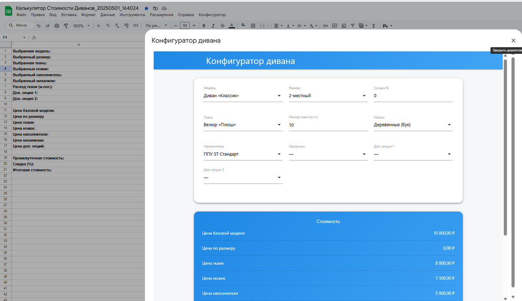Open the text color picker
The width and height of the screenshot is (522, 301).
point(232,26)
